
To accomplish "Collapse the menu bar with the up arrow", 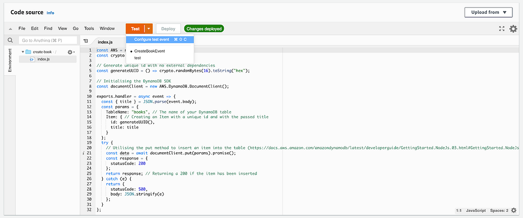I will tap(10, 29).
